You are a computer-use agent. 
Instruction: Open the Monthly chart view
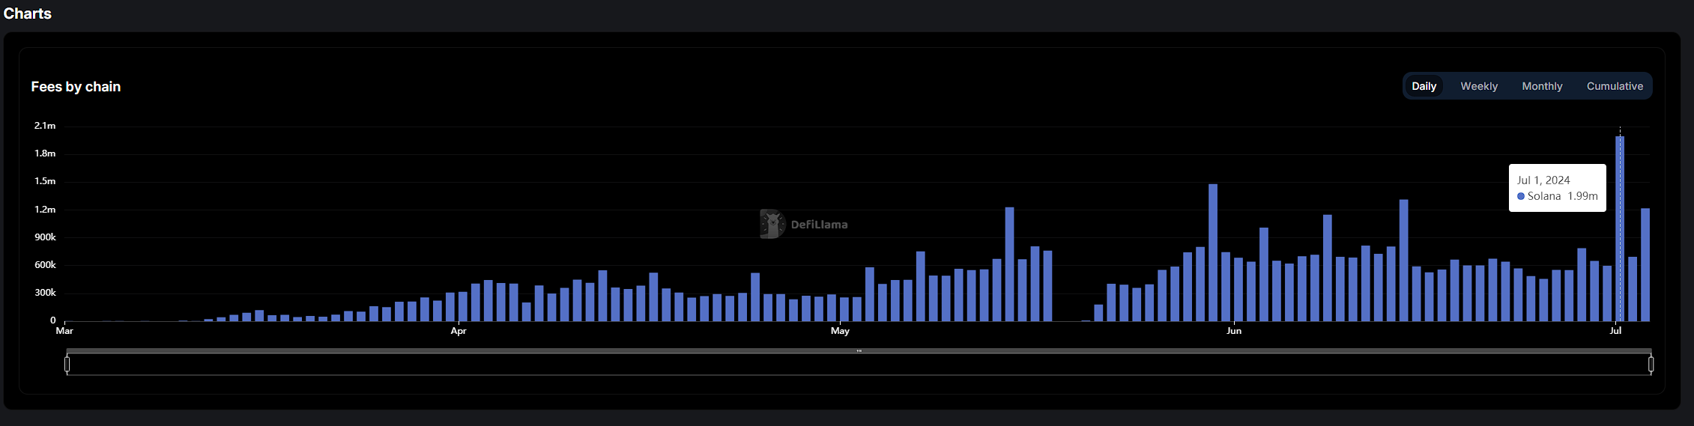point(1542,86)
